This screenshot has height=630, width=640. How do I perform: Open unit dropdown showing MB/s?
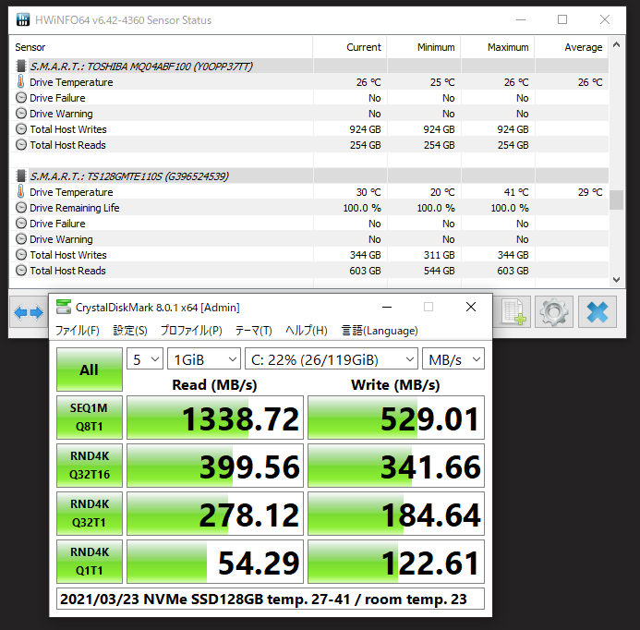[x=453, y=359]
